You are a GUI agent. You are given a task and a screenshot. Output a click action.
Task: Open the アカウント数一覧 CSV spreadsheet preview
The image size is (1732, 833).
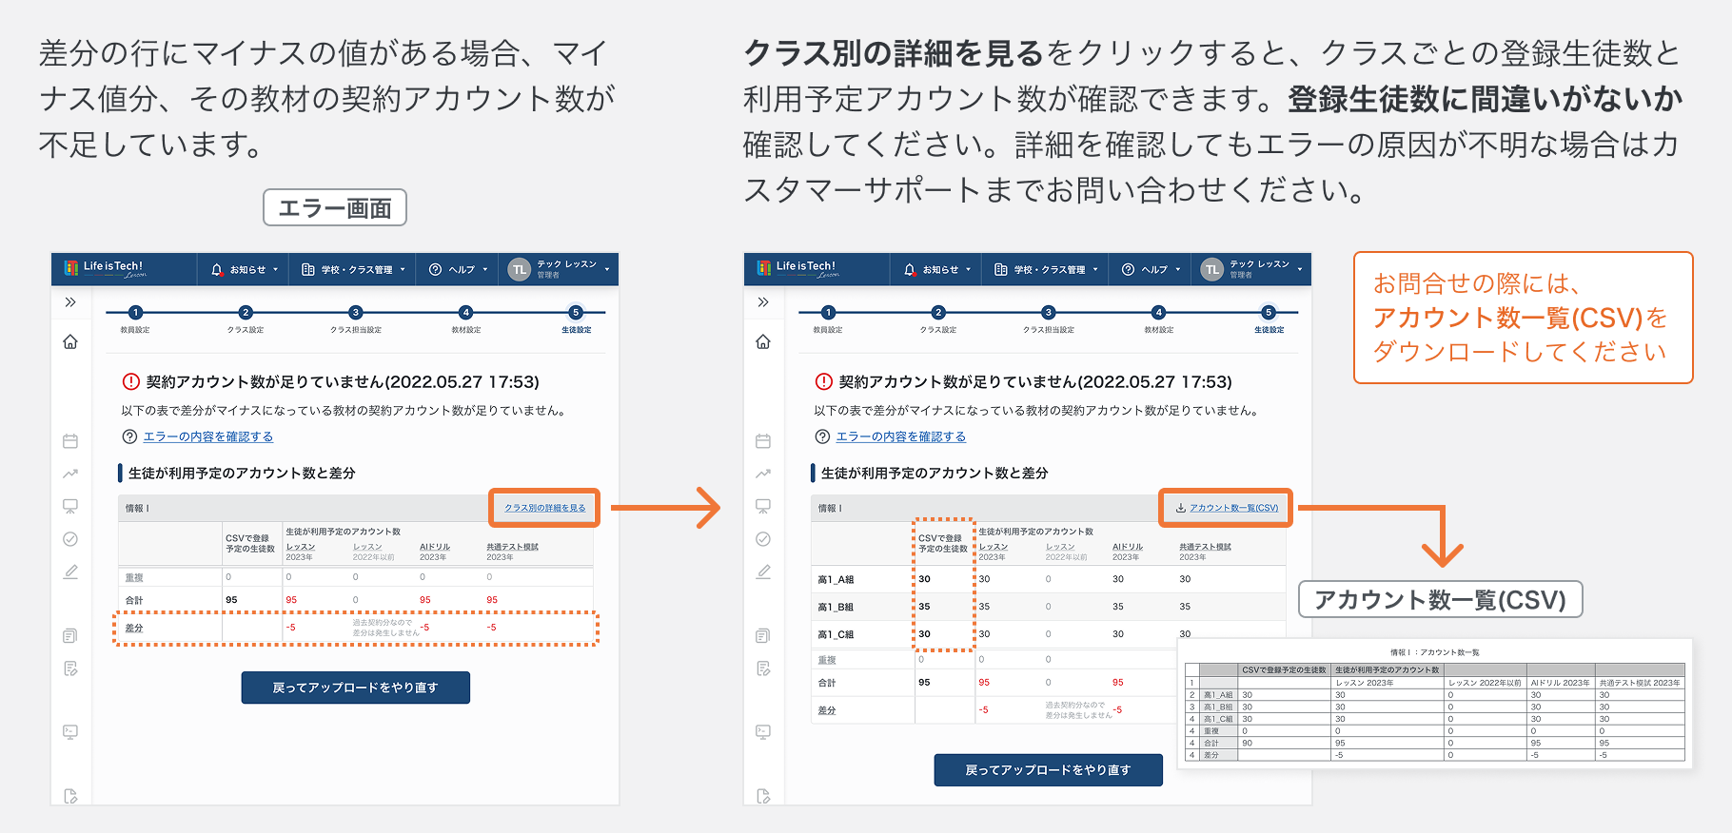[x=1435, y=704]
